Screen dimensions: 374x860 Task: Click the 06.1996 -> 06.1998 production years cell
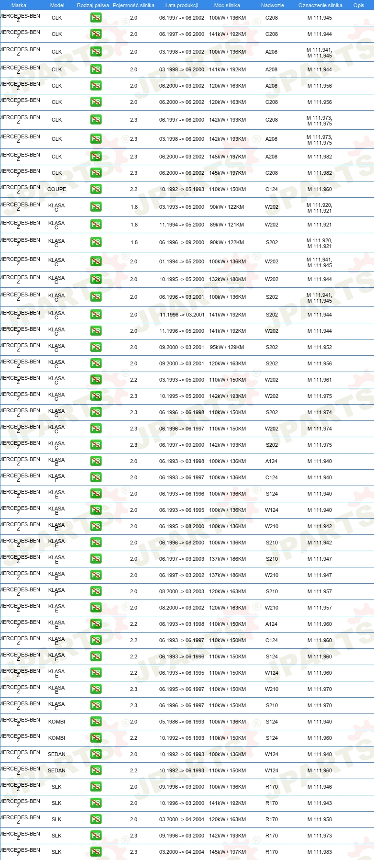(x=182, y=412)
